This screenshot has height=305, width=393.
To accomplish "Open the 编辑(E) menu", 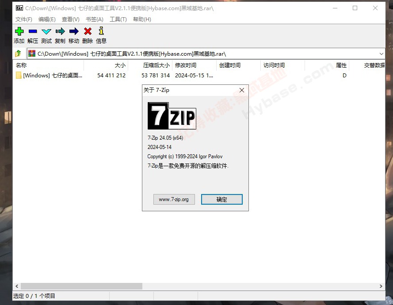I will [x=47, y=19].
